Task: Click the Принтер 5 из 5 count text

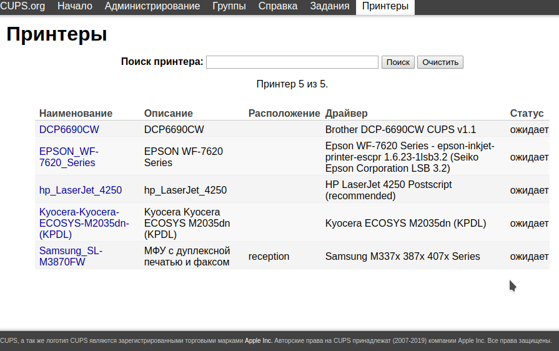Action: click(x=292, y=84)
